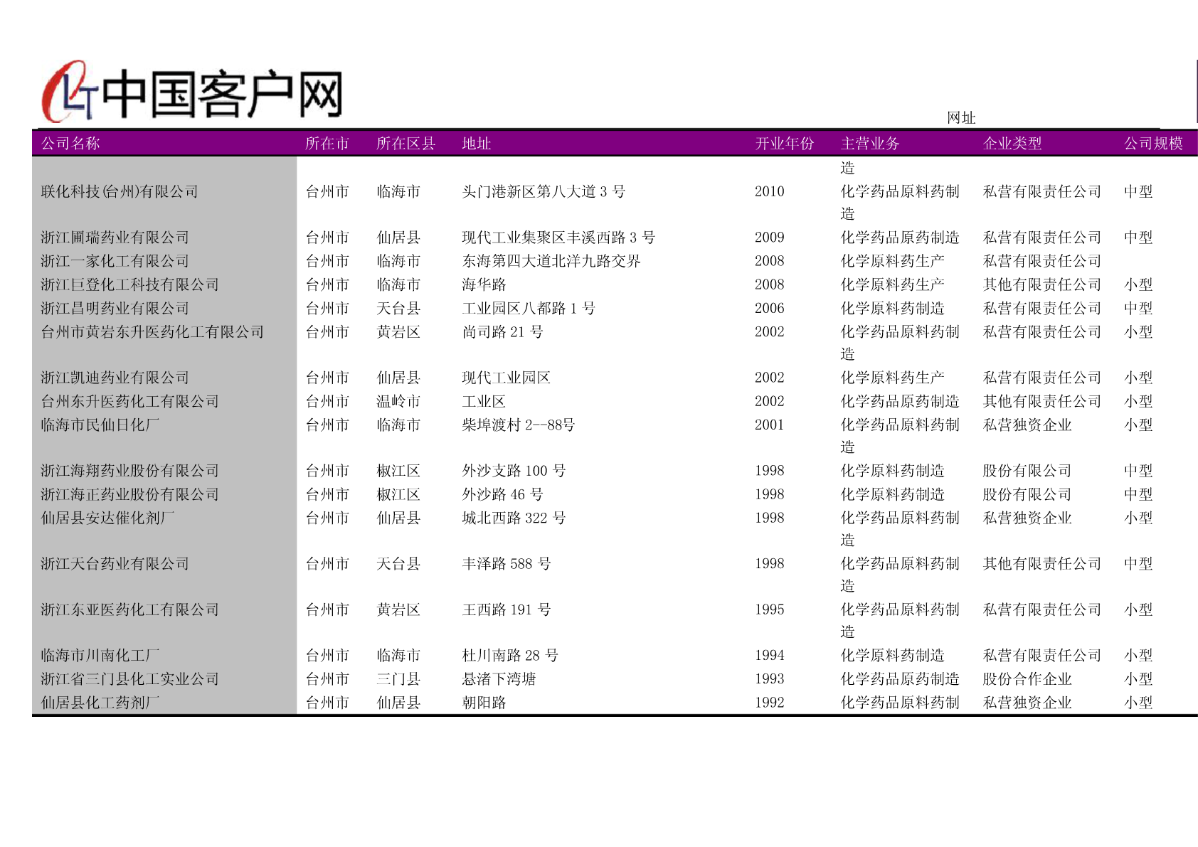This screenshot has height=847, width=1198.
Task: Select company 仙居县化工药剂厂
Action: click(x=100, y=703)
